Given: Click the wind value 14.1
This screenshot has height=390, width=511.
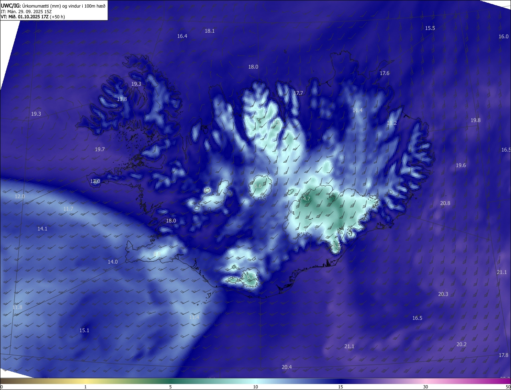Looking at the screenshot, I should [x=42, y=228].
